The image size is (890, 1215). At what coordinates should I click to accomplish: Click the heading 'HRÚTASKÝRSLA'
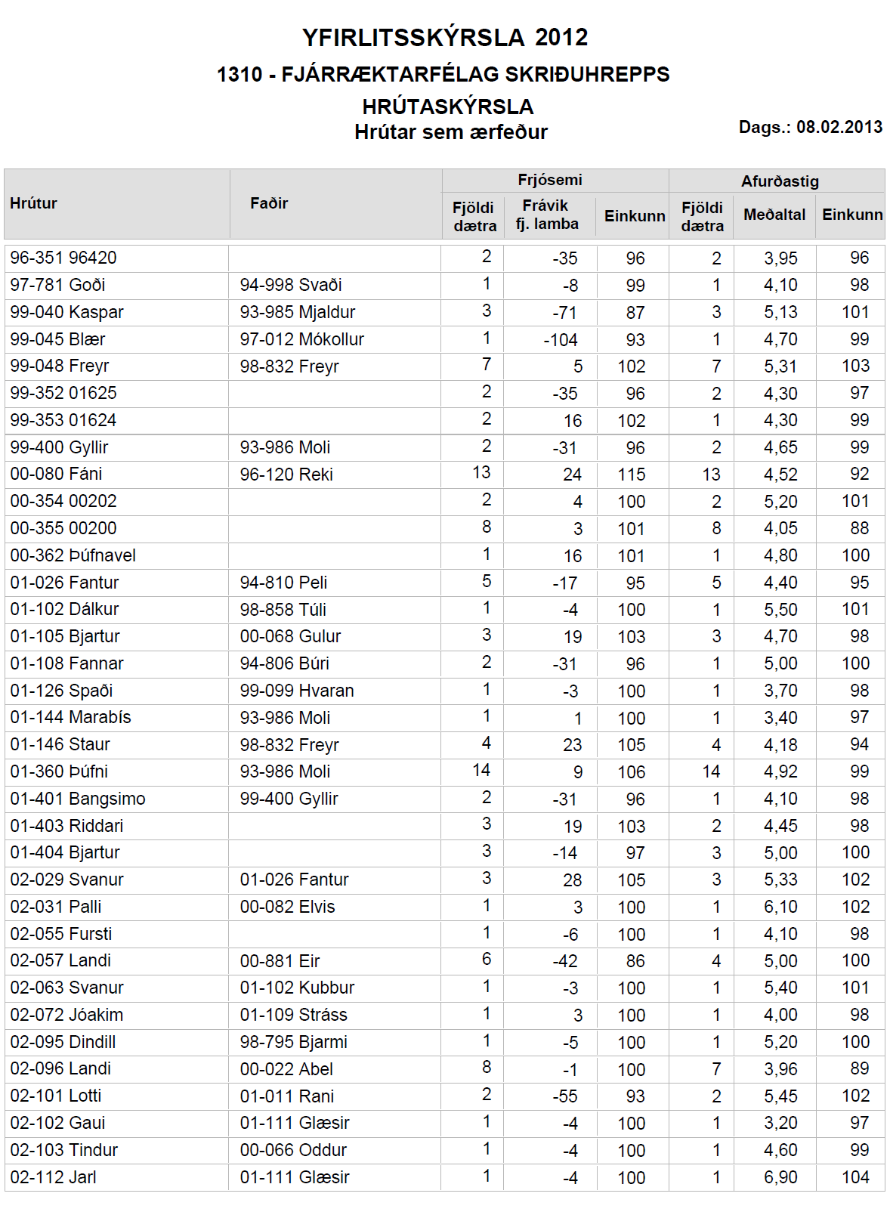click(448, 107)
